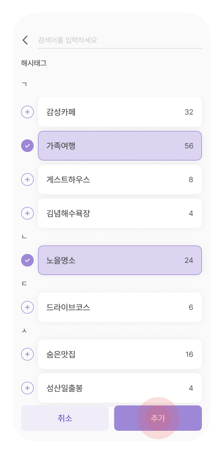Viewport: 223px width, 454px height.
Task: Add 드라이브코스 with its plus icon
Action: 27,307
